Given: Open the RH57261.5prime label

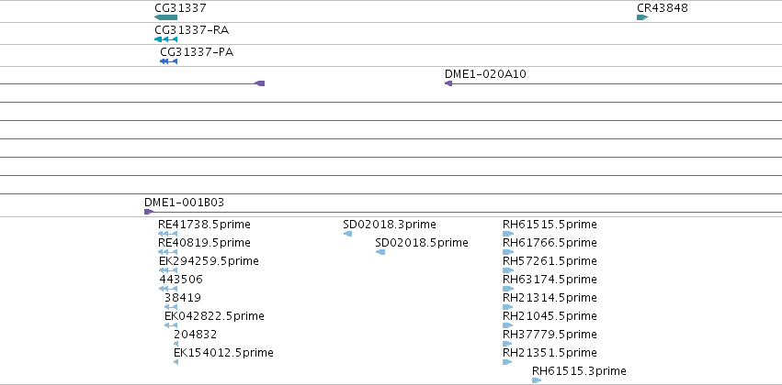Looking at the screenshot, I should tap(550, 261).
